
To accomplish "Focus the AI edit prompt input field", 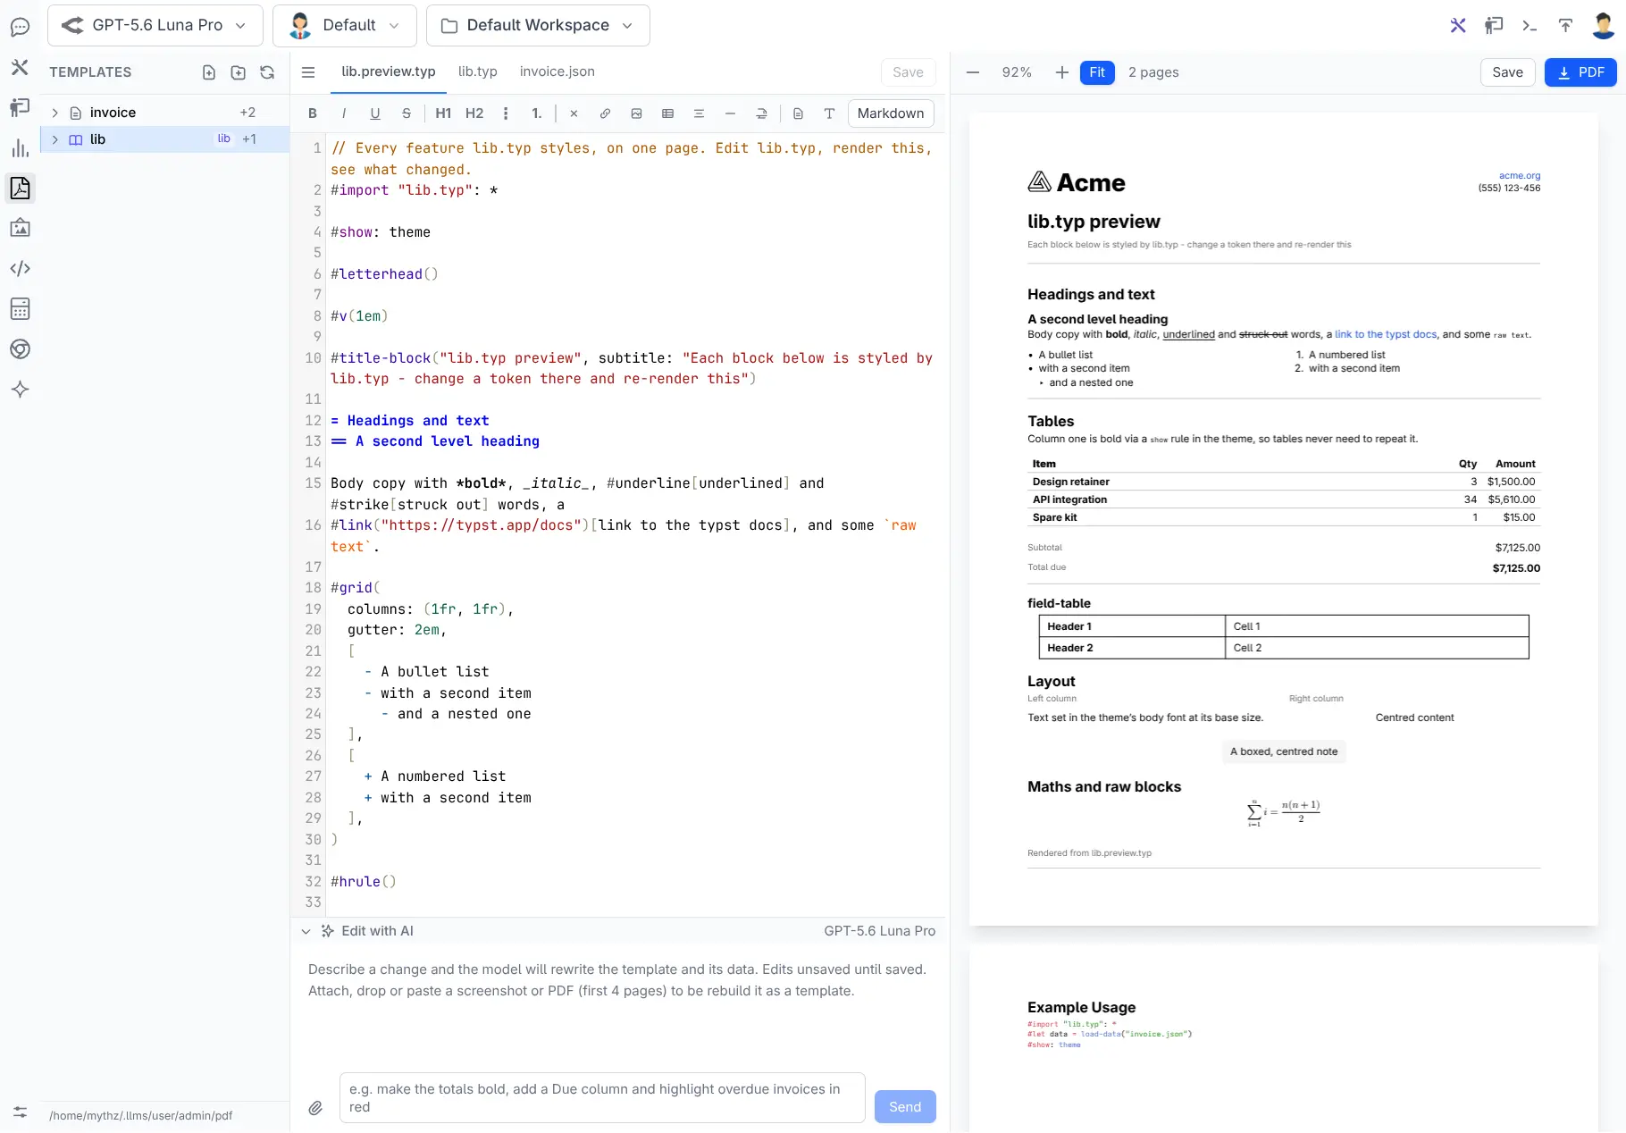I will tap(602, 1098).
